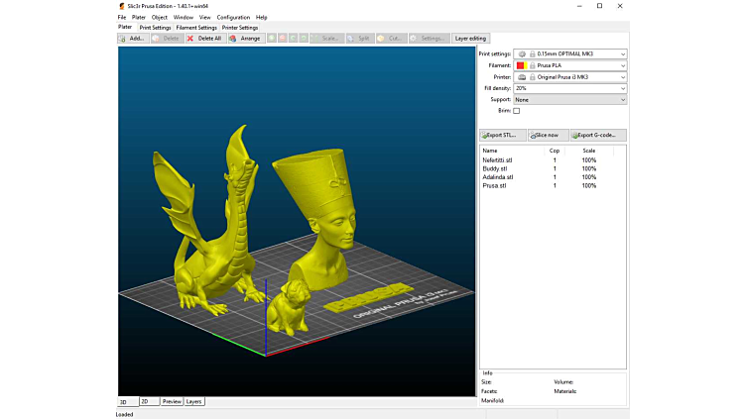Viewport: 746px width, 419px height.
Task: Click the Export G-code button
Action: coord(597,135)
